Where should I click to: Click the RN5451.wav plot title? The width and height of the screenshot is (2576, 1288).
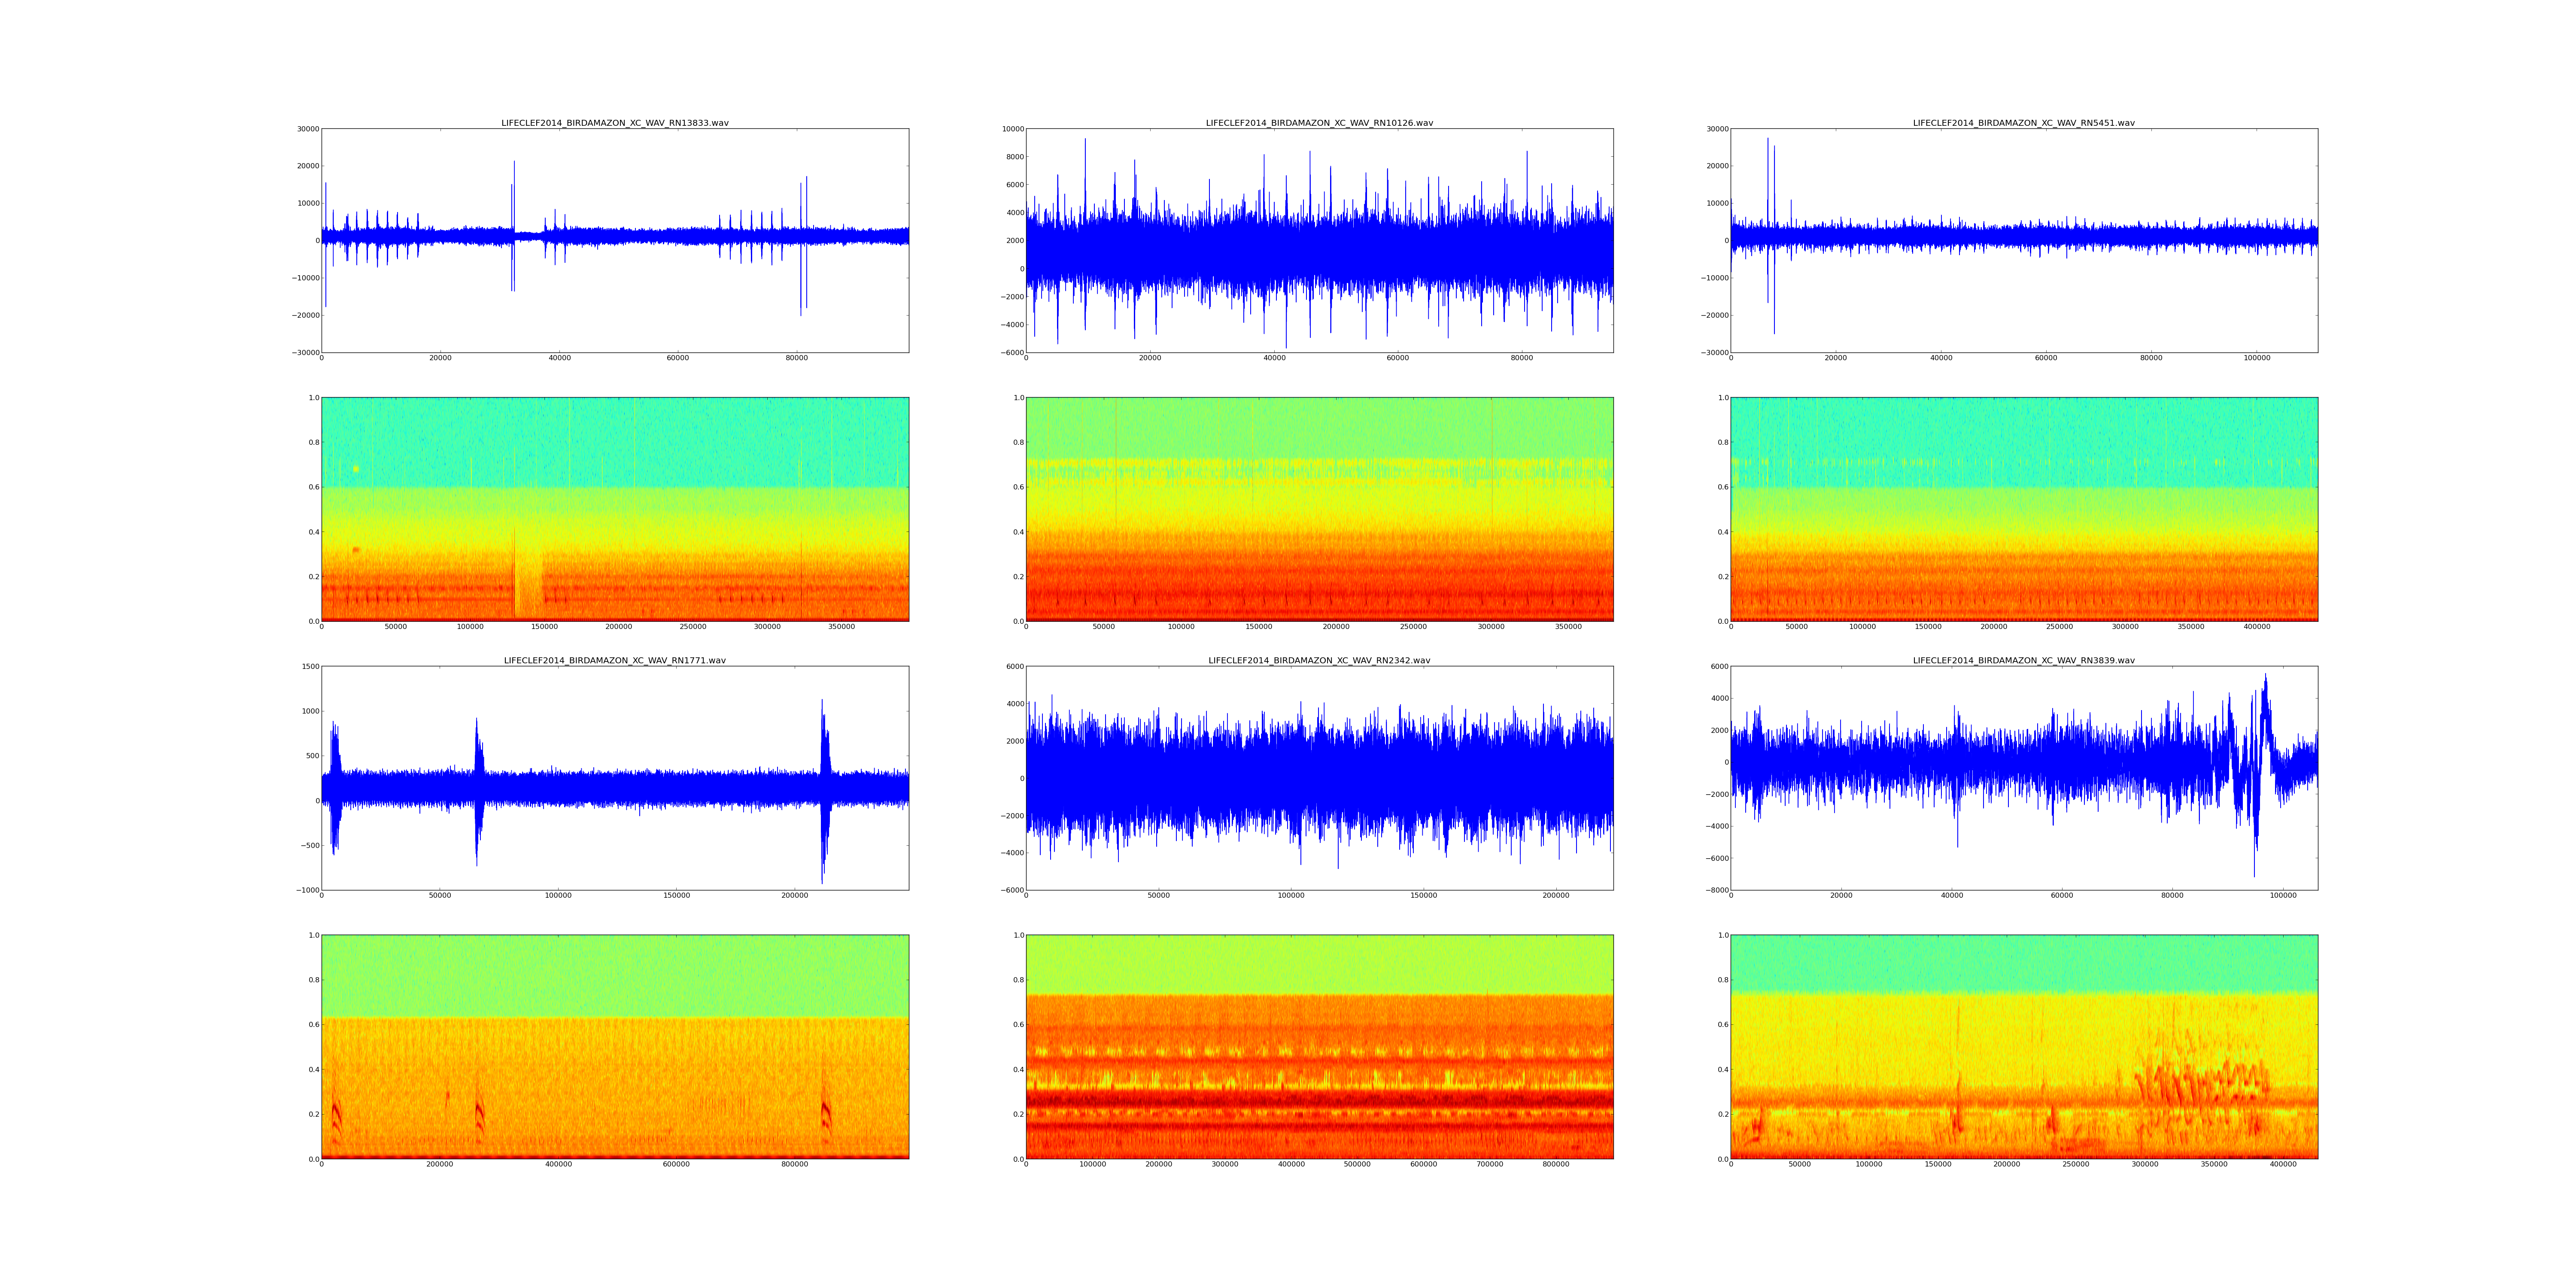point(2023,123)
